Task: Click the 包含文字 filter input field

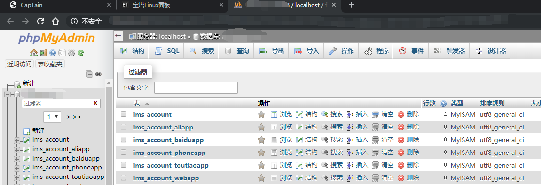Action: pyautogui.click(x=196, y=88)
